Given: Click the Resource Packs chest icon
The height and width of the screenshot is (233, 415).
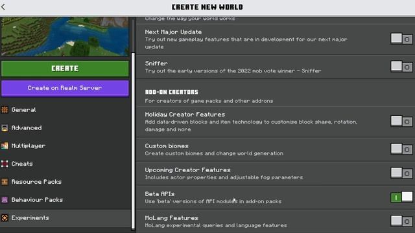Looking at the screenshot, I should [x=5, y=182].
